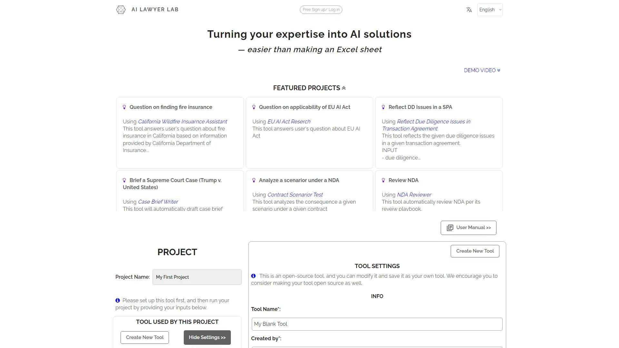This screenshot has width=619, height=348.
Task: Open the Case Brief Writer link
Action: tap(158, 202)
